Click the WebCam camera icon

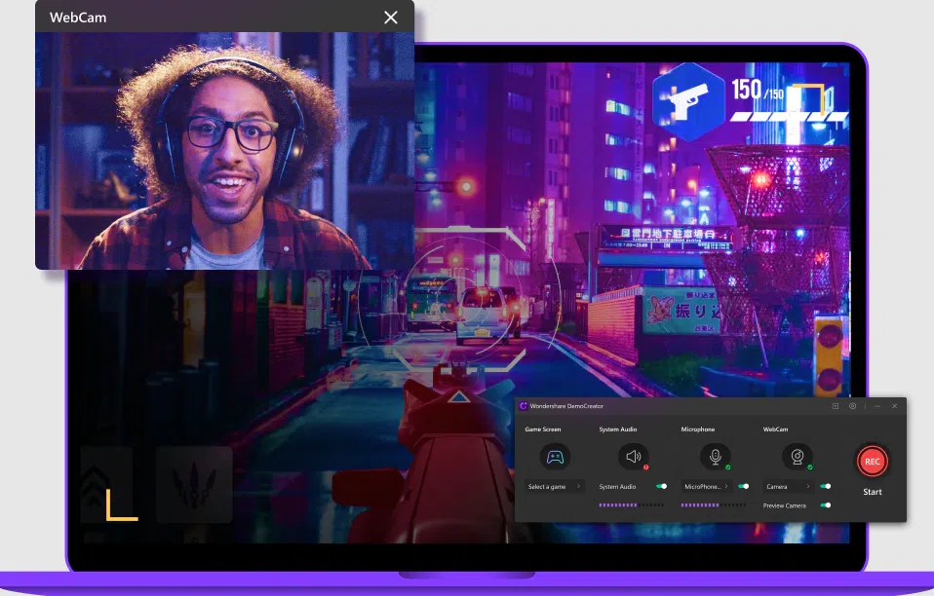797,457
